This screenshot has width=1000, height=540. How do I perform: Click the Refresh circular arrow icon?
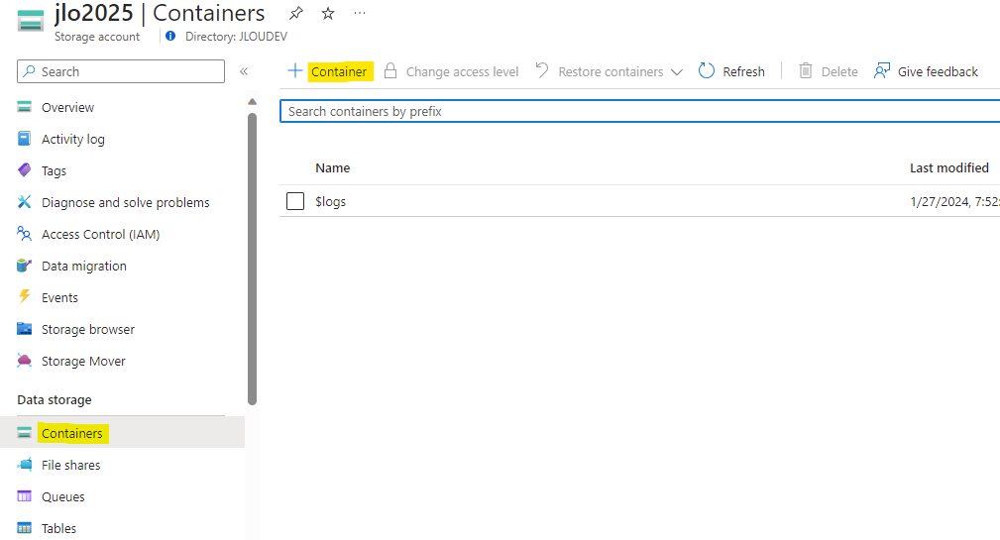click(x=707, y=70)
